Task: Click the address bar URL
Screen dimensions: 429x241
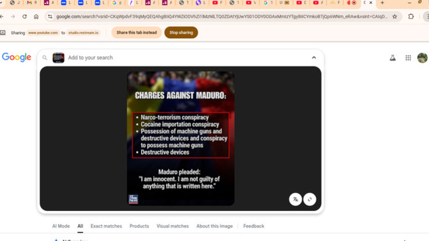Action: (x=222, y=17)
